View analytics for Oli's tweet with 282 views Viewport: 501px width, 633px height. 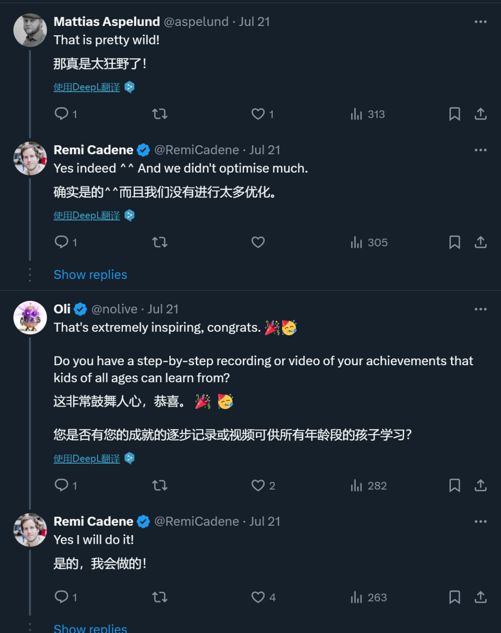(x=369, y=485)
